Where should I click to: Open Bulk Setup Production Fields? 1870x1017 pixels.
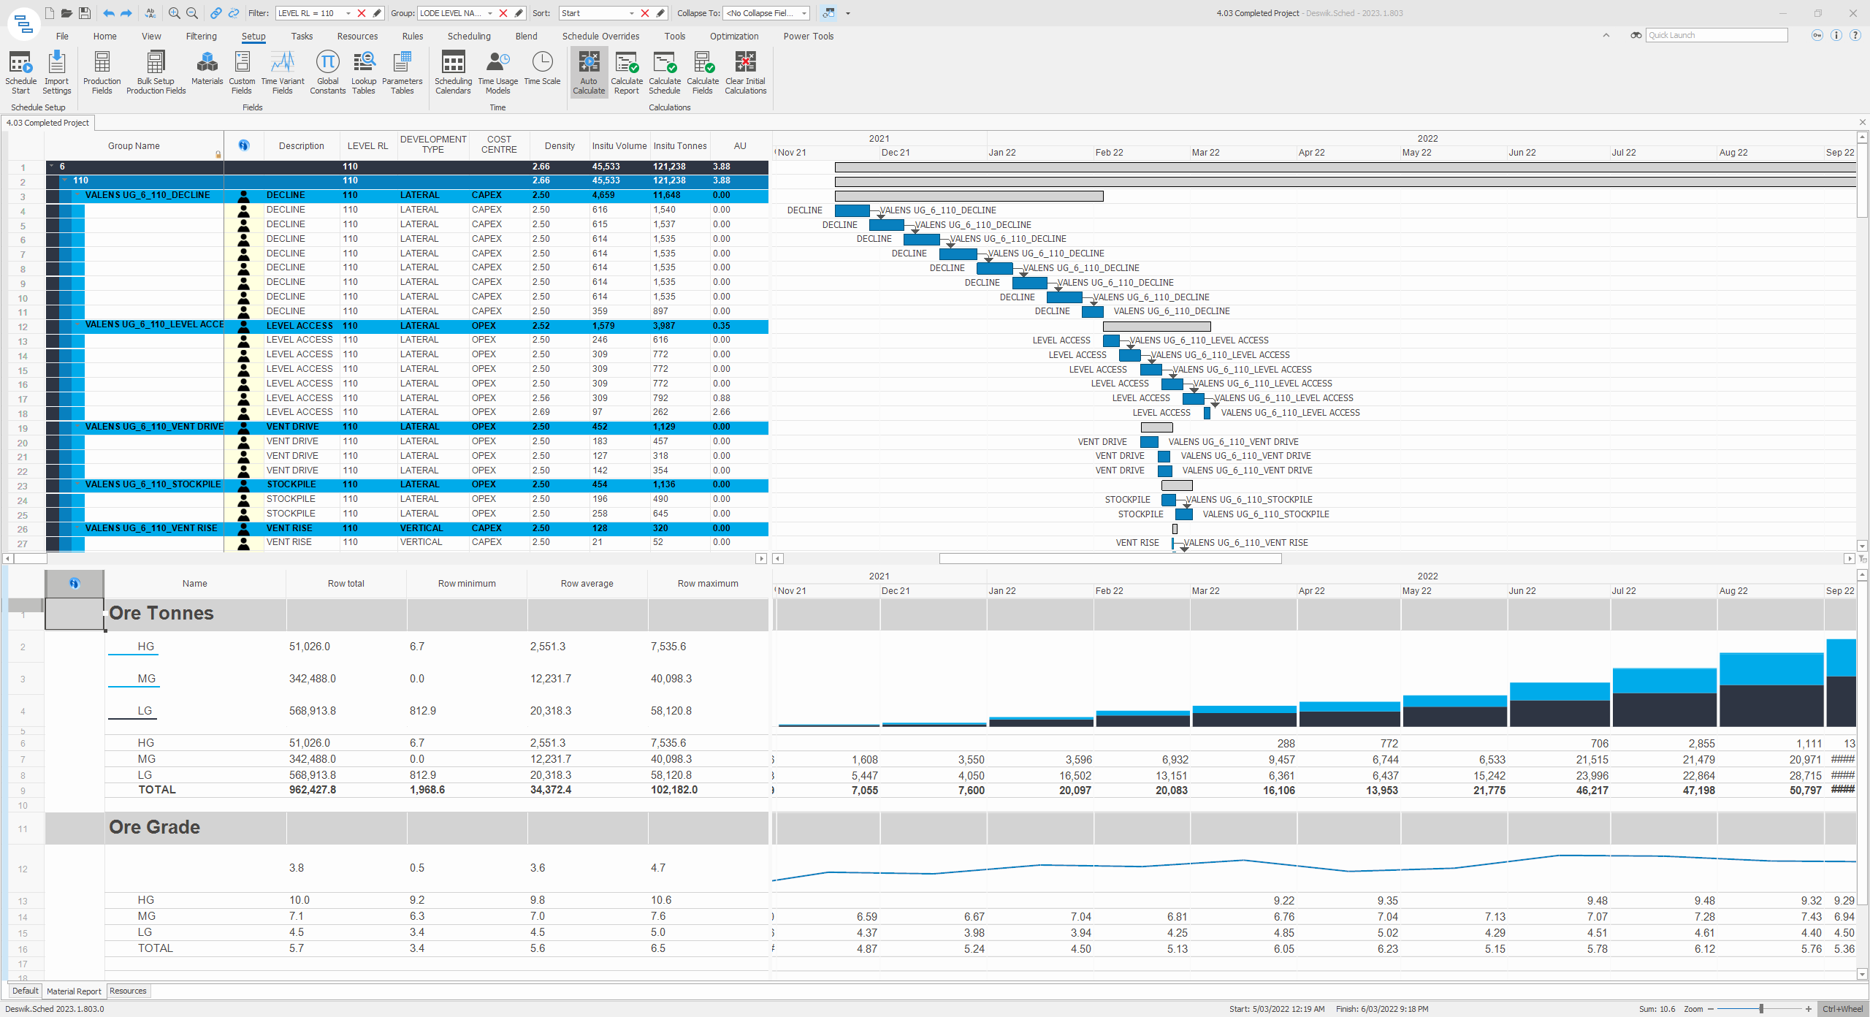tap(156, 72)
